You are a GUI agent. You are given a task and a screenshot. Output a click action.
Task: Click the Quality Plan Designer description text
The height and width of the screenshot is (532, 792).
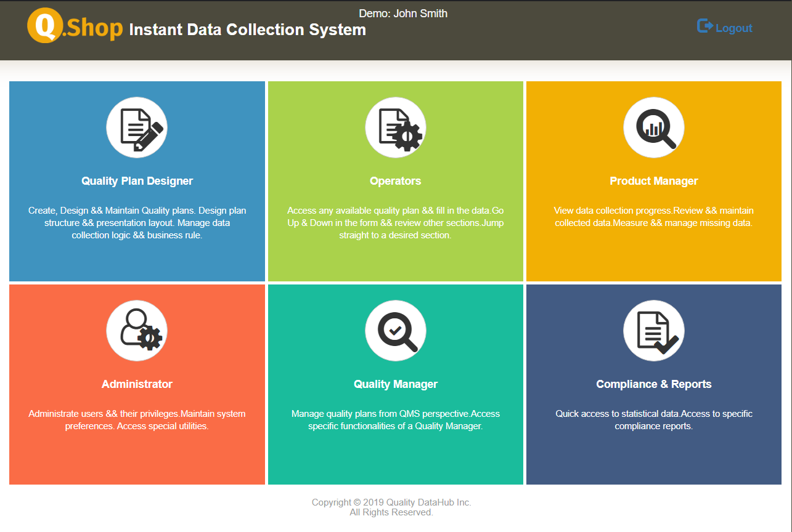coord(137,223)
